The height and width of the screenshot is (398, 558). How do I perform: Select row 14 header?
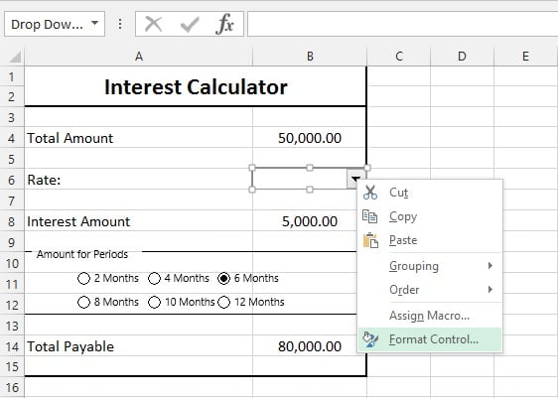click(12, 346)
